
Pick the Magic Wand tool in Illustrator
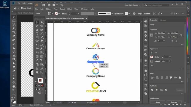click(37, 26)
